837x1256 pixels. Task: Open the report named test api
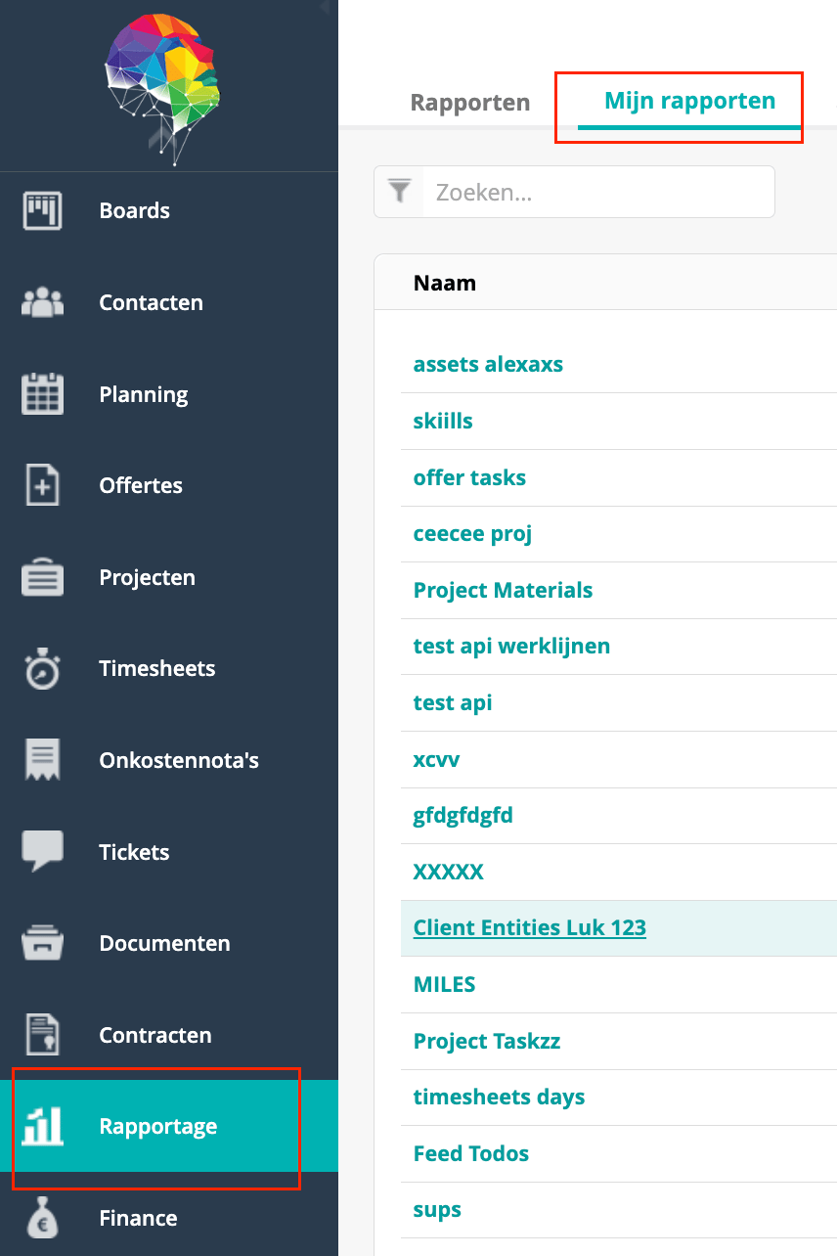click(x=453, y=703)
